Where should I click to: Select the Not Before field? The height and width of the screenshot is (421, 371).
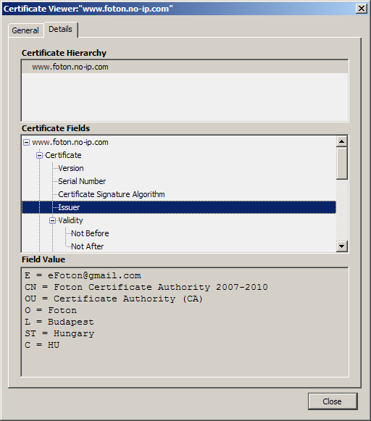pos(90,233)
